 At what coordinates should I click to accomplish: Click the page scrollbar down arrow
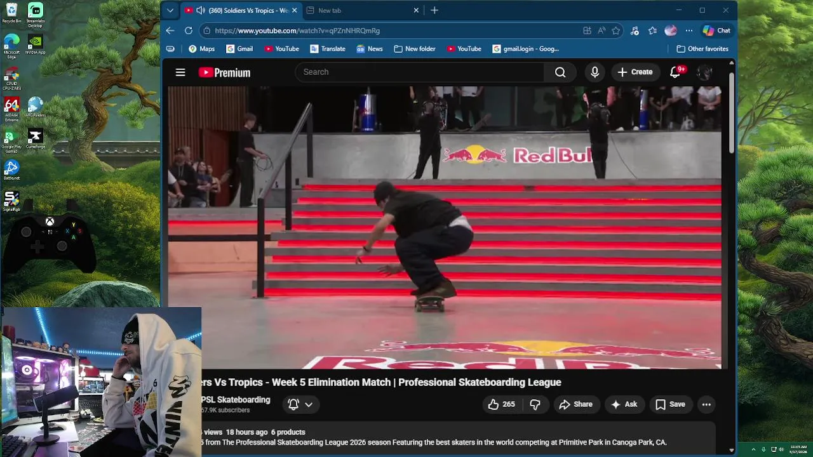tap(732, 450)
